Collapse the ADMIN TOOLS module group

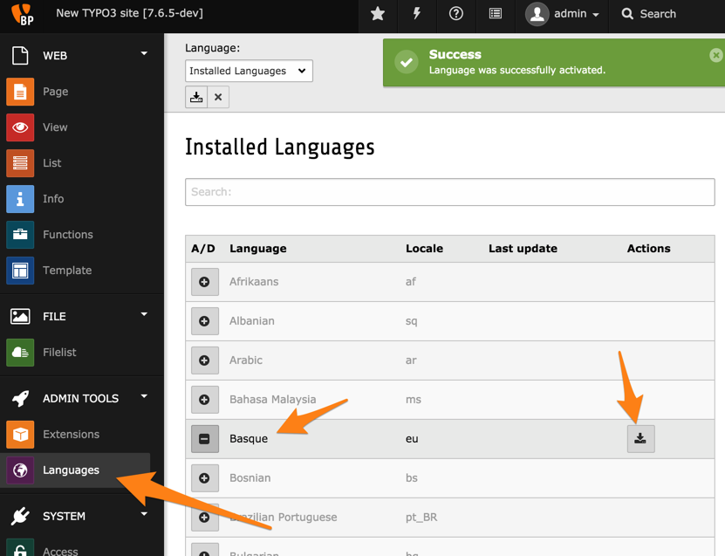click(x=144, y=396)
